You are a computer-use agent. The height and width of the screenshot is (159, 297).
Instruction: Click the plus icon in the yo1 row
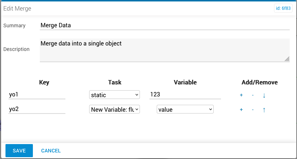[241, 95]
